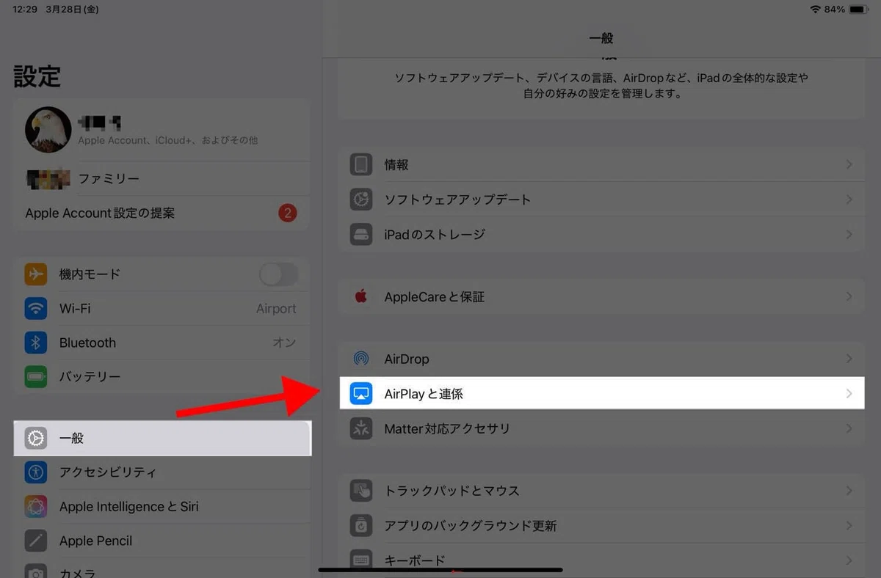Tap the Apple Intelligence と Siri icon
Viewport: 881px width, 578px height.
[x=36, y=507]
